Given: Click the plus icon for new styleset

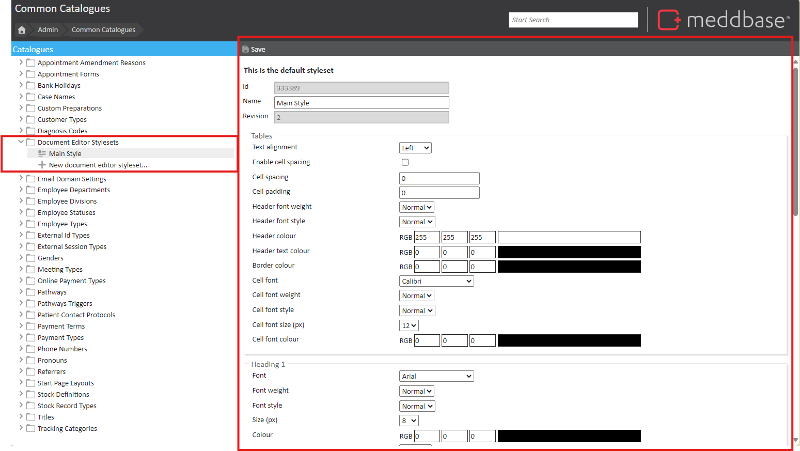Looking at the screenshot, I should 42,165.
